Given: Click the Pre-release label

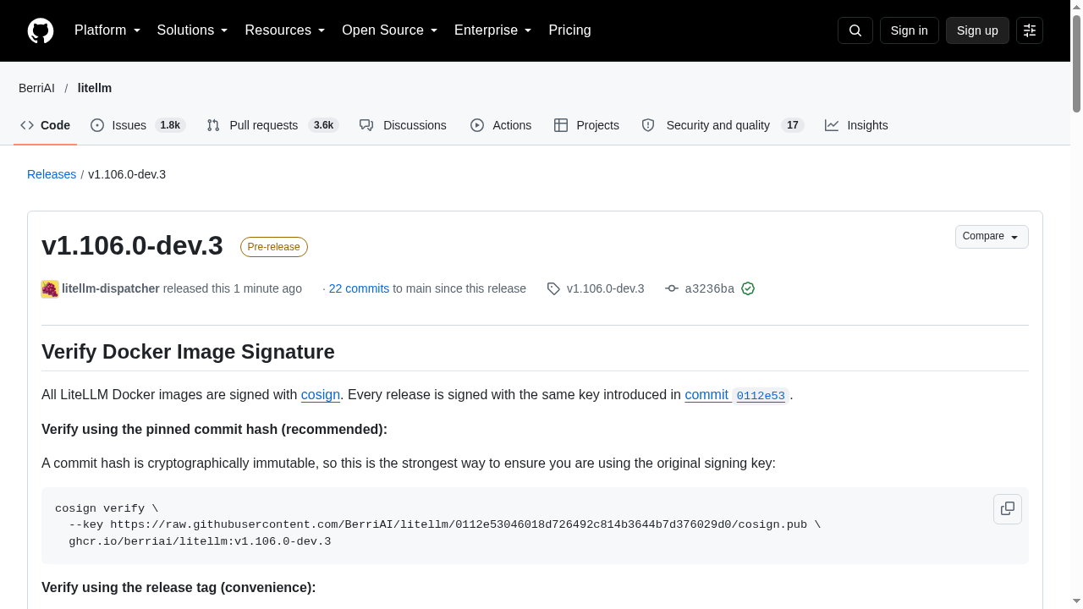Looking at the screenshot, I should coord(274,247).
